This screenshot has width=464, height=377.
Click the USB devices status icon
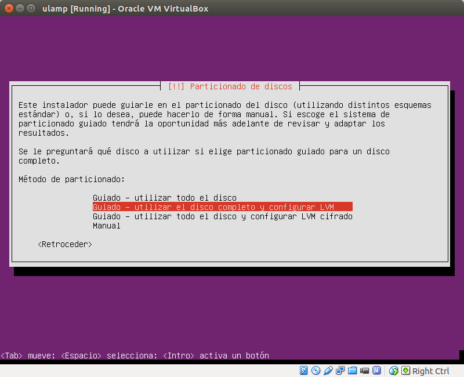click(x=328, y=370)
